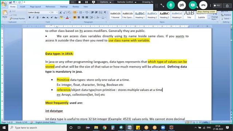Image resolution: width=233 pixels, height=131 pixels.
Task: Decrease paragraph indent
Action: (92, 12)
